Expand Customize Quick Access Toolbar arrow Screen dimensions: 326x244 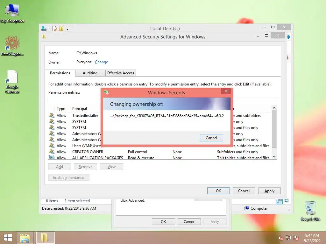[67, 29]
